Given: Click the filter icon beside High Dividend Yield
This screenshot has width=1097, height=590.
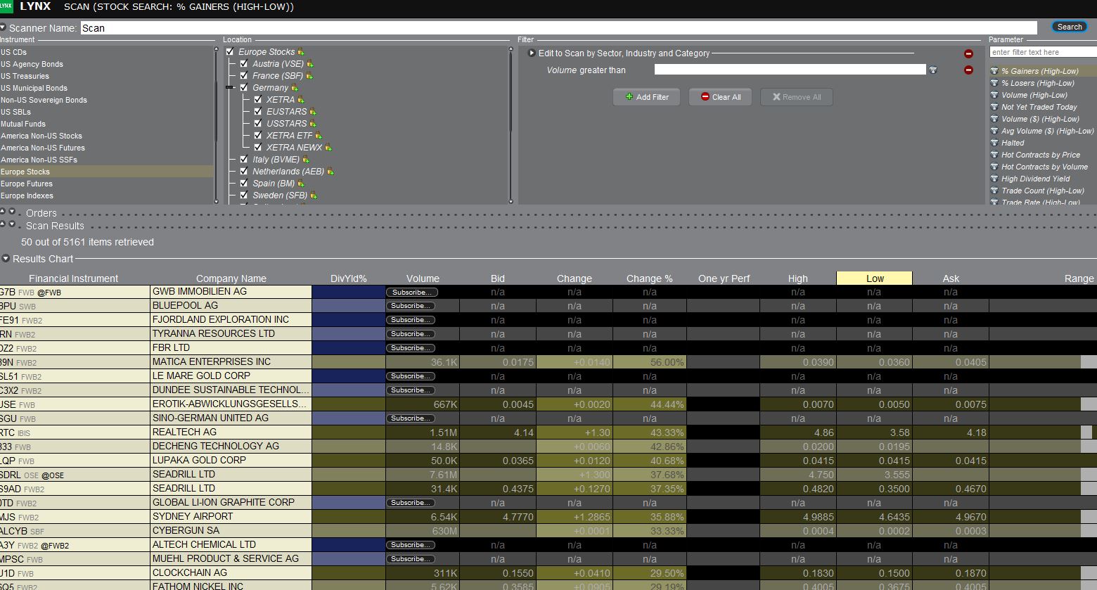Looking at the screenshot, I should pos(994,179).
